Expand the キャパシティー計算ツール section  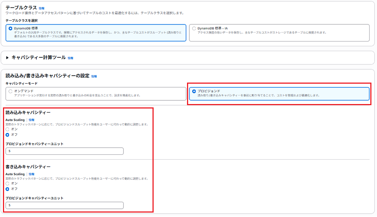[x=7, y=58]
